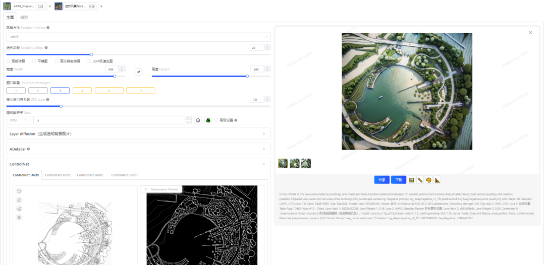
Task: Click the Height slider handle
Action: (x=247, y=76)
